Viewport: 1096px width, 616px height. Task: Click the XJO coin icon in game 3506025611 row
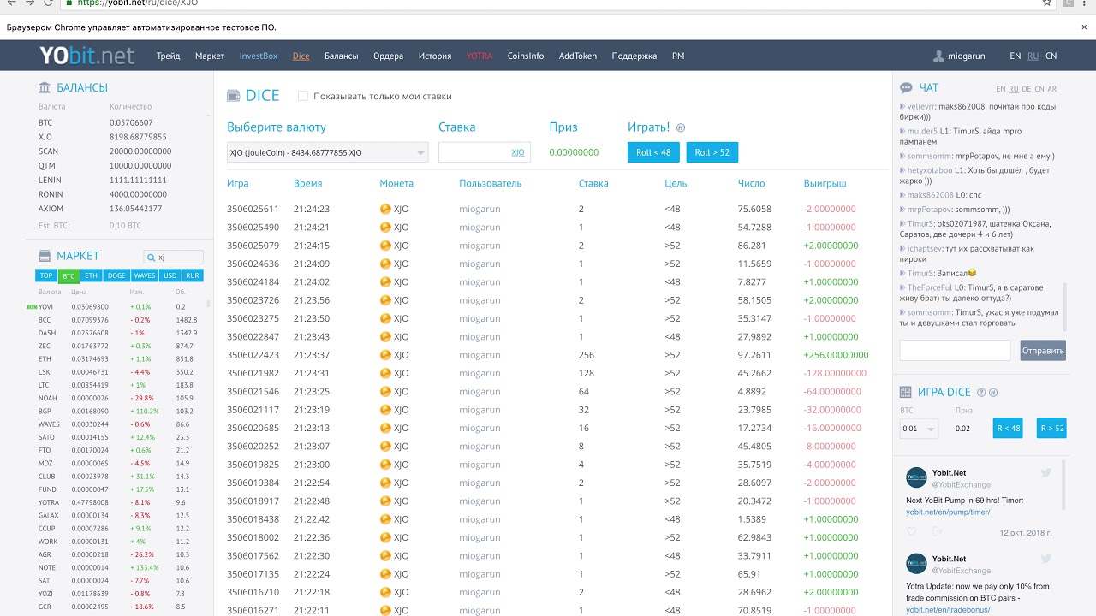coord(385,209)
